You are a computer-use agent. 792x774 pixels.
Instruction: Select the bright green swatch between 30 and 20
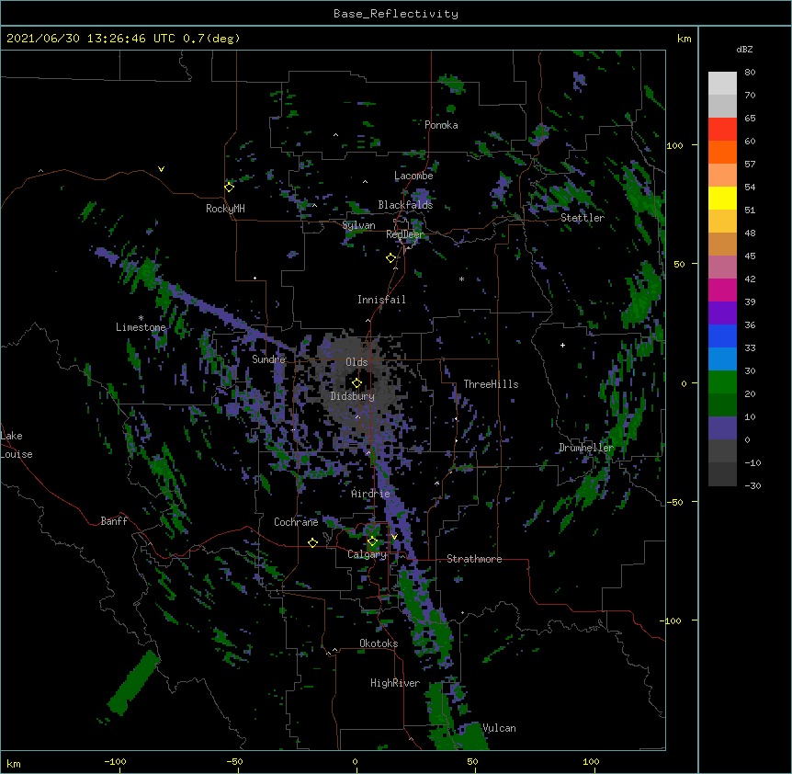pos(722,382)
